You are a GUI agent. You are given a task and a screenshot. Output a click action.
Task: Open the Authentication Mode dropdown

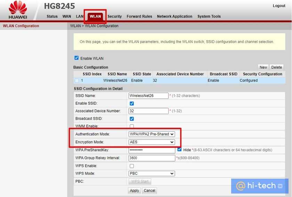pyautogui.click(x=152, y=134)
